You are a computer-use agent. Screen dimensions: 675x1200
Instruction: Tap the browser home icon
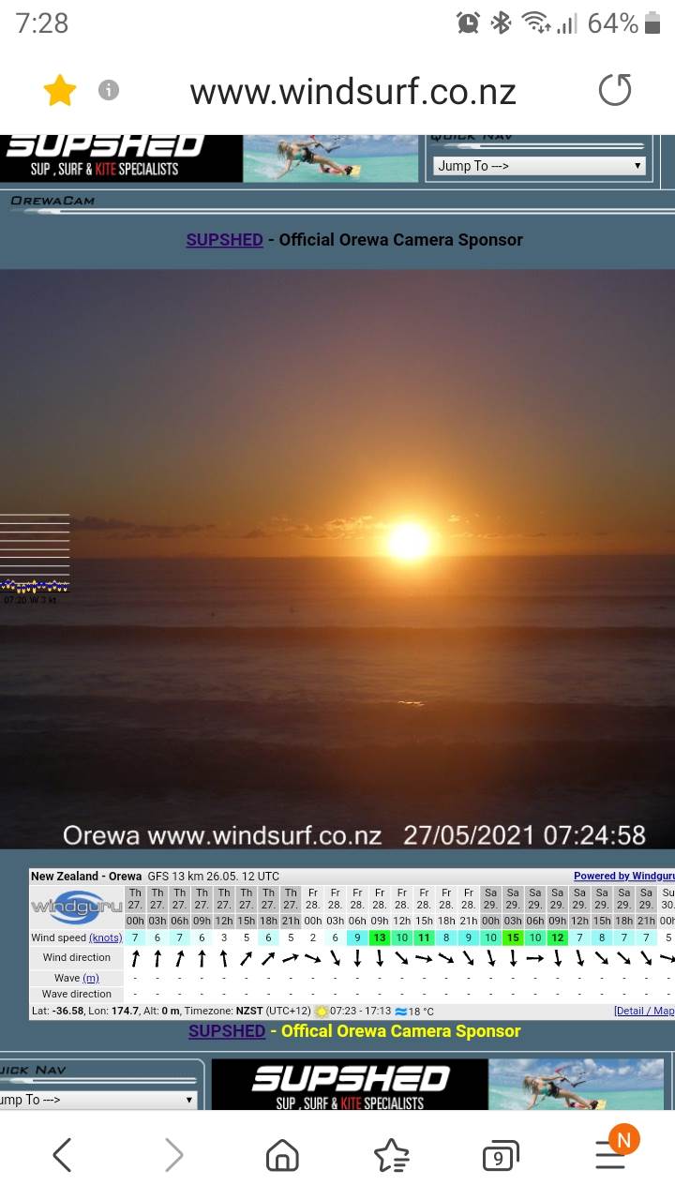[x=282, y=1156]
